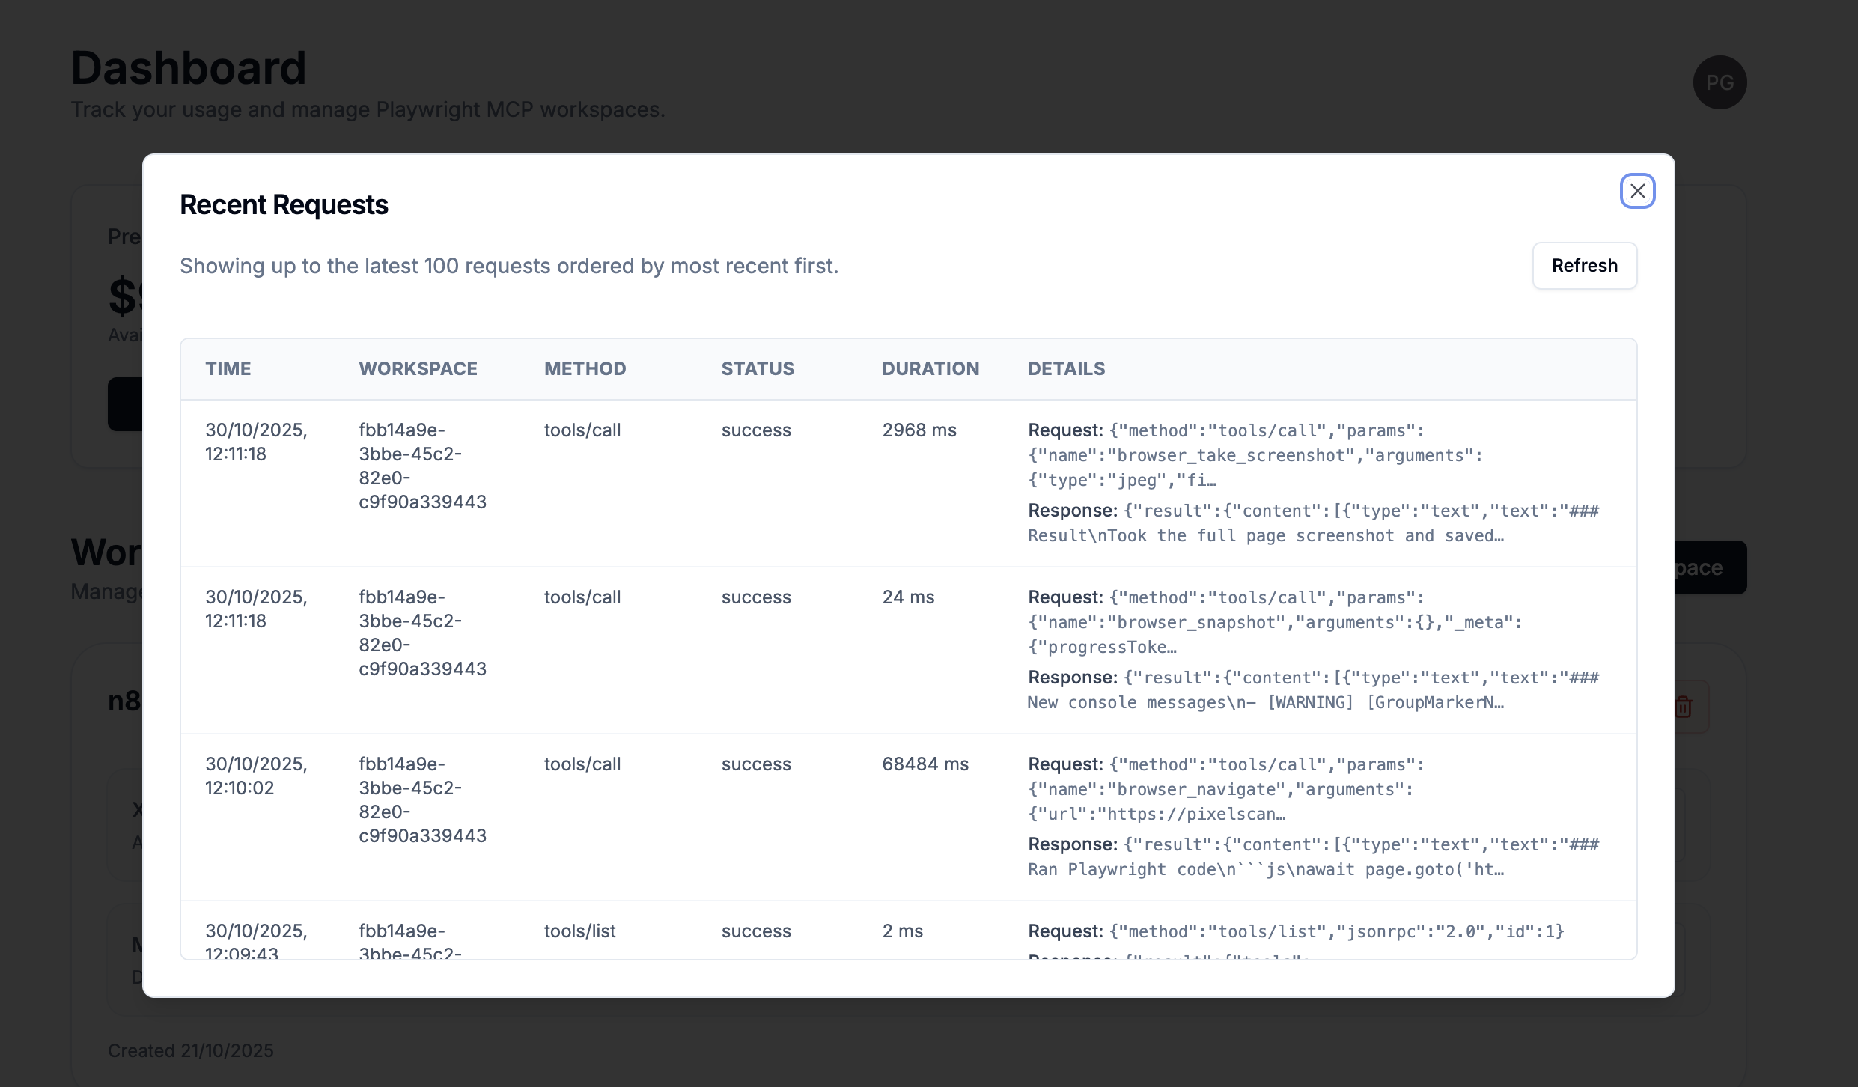The height and width of the screenshot is (1087, 1858).
Task: Open the PG profile avatar menu
Action: pos(1720,82)
